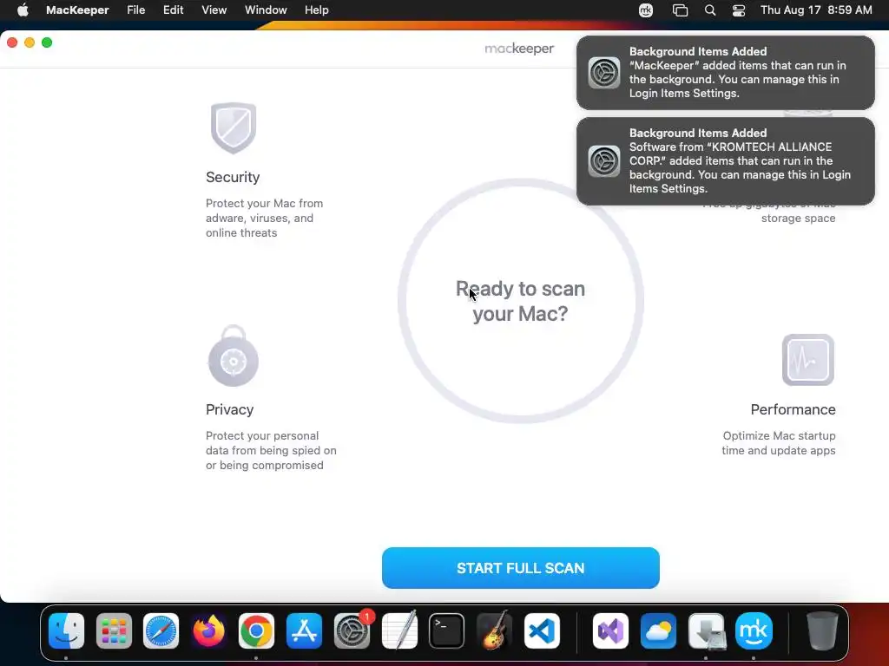The width and height of the screenshot is (889, 666).
Task: Launch Google Chrome from the Dock
Action: pos(256,631)
